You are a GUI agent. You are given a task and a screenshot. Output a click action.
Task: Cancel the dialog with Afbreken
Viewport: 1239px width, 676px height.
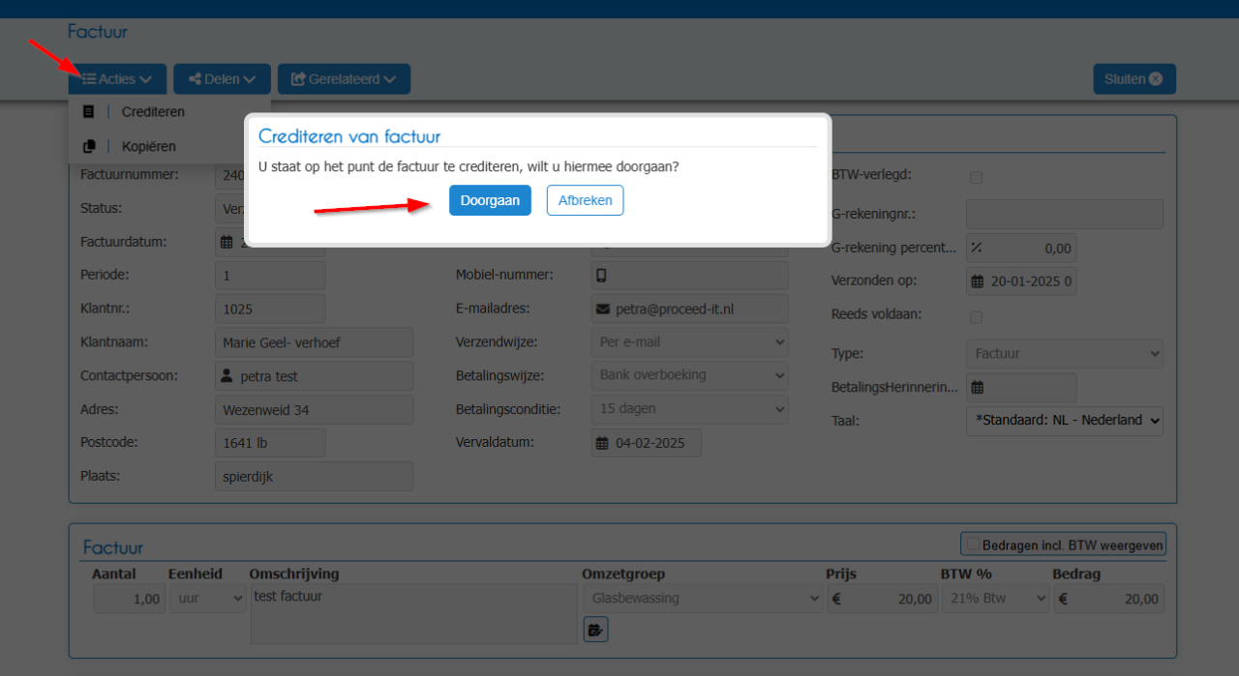pyautogui.click(x=585, y=200)
